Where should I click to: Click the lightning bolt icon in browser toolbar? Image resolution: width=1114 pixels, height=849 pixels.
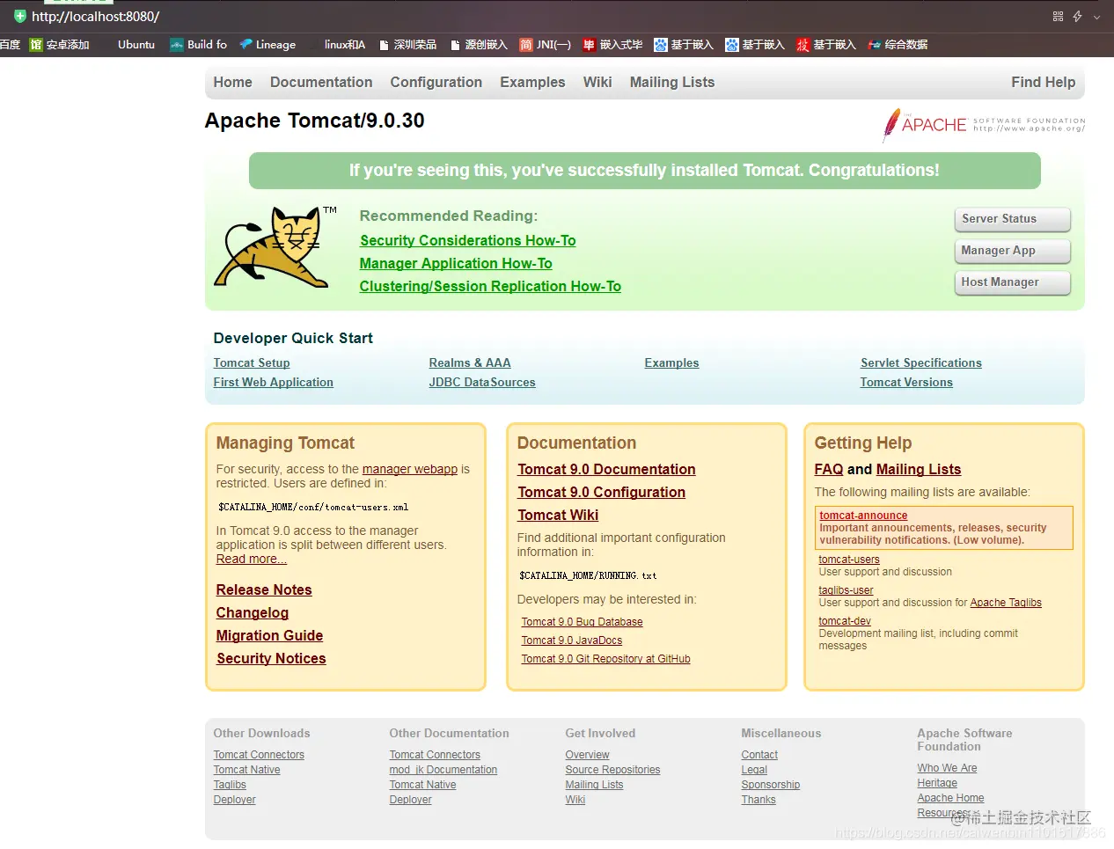pyautogui.click(x=1077, y=16)
